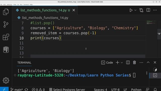Screen dimensions: 161x91
Task: Open the errors and warnings status item
Action: 38,89
